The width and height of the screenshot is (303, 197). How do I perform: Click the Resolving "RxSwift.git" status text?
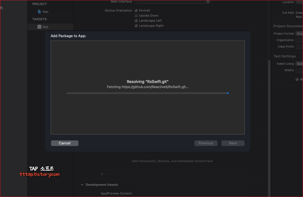(x=148, y=82)
